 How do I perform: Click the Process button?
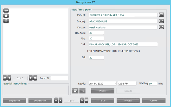(x=128, y=100)
